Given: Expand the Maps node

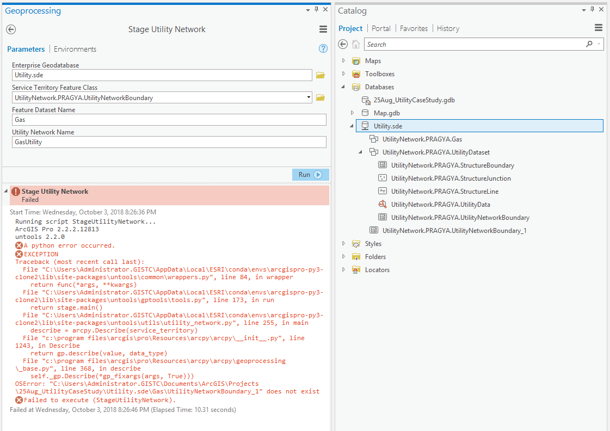Looking at the screenshot, I should coord(343,61).
